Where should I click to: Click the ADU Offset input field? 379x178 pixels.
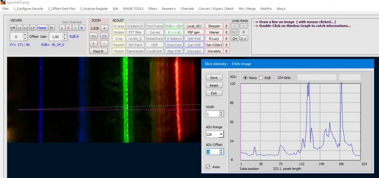pos(213,151)
